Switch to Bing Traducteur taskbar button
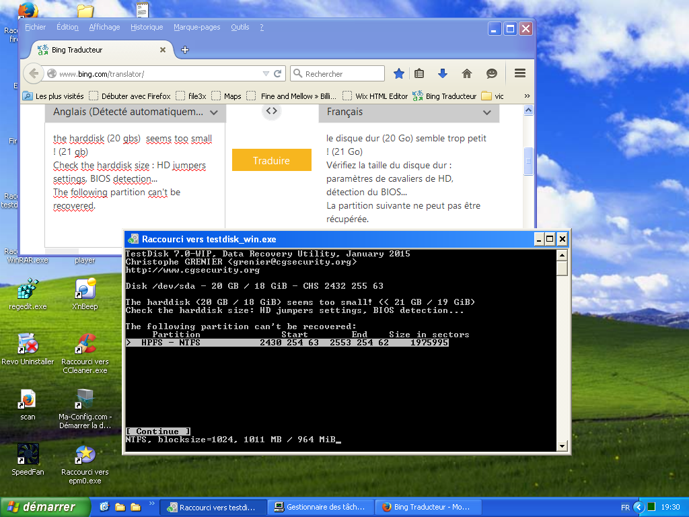 tap(427, 507)
